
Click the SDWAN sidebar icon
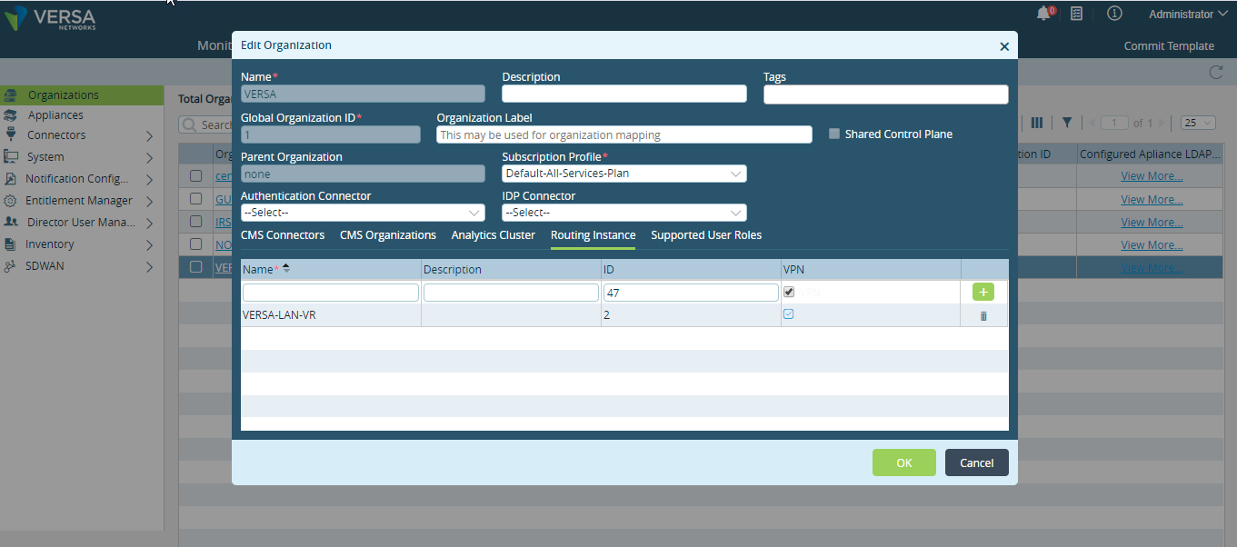coord(10,266)
